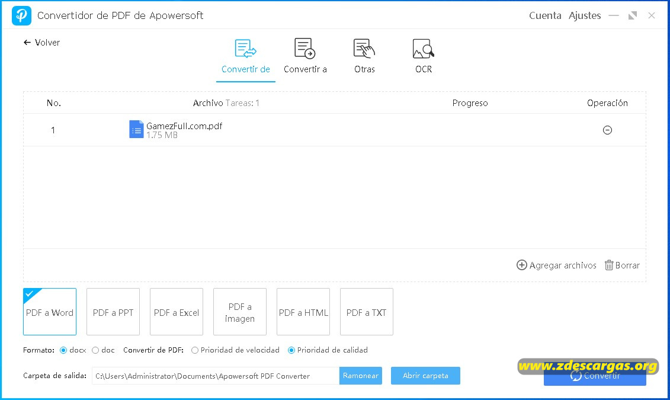Screen dimensions: 670x400
Task: Open the Ajustes settings menu
Action: (585, 16)
